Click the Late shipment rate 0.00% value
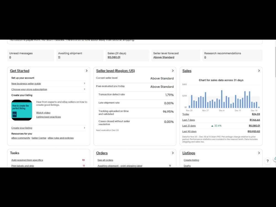The image size is (276, 207). 169,103
